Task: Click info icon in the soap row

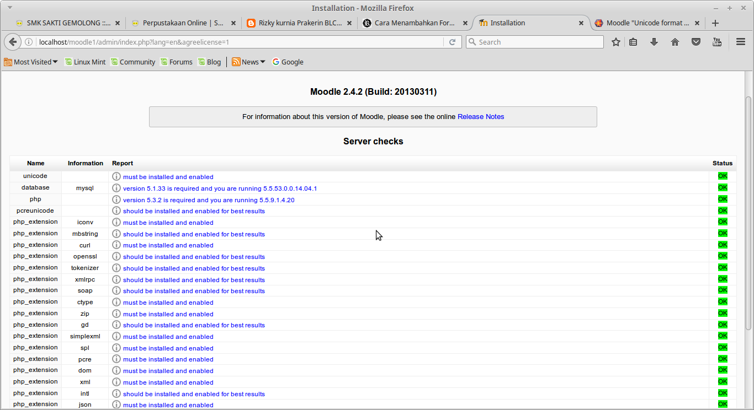Action: 116,290
